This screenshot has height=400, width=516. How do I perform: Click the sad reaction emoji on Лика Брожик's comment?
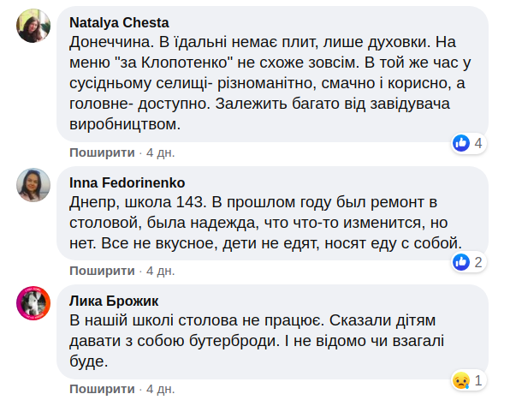click(x=462, y=380)
